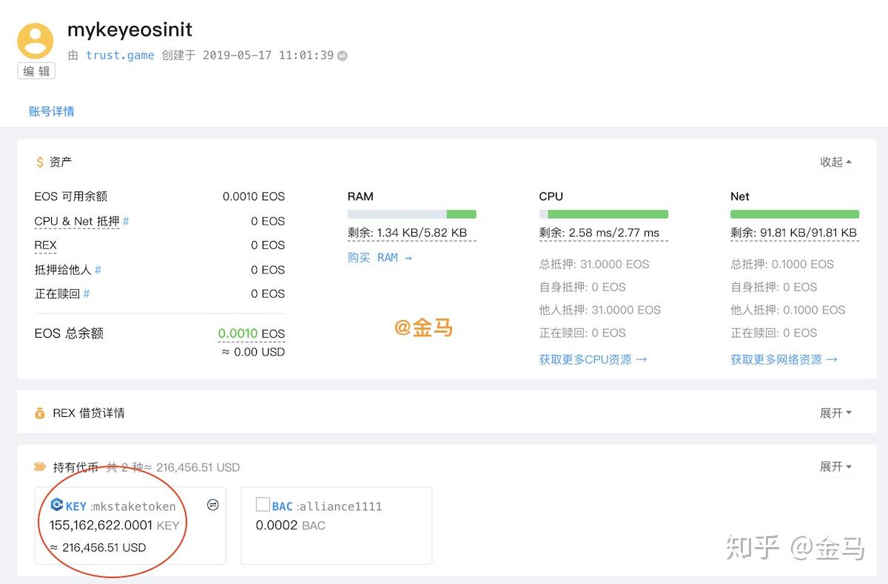Click the # link next to CPU & Net 抵押
888x584 pixels.
point(126,221)
